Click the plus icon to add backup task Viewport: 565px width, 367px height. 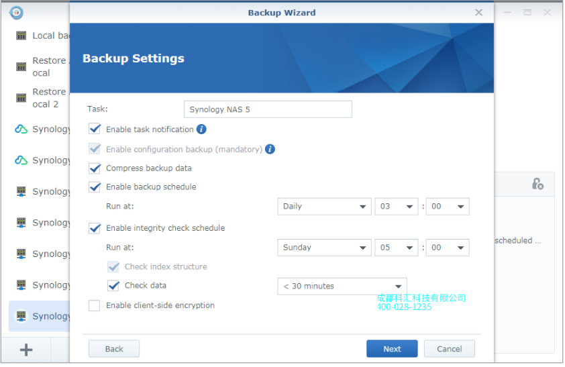click(x=26, y=350)
